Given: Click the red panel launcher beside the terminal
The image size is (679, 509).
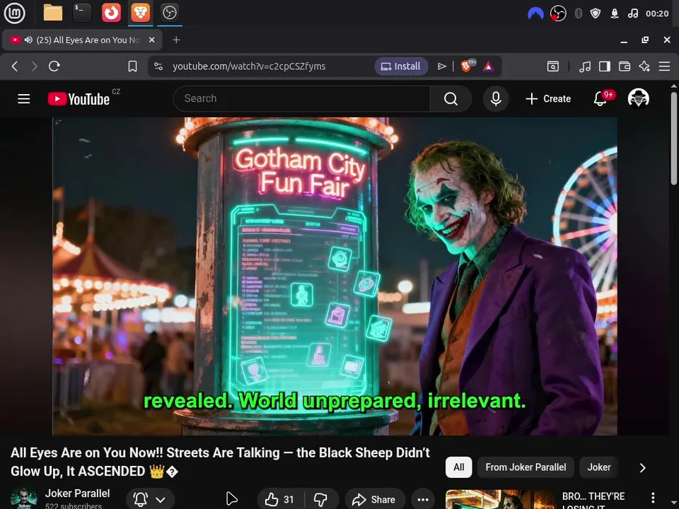Looking at the screenshot, I should pos(111,13).
